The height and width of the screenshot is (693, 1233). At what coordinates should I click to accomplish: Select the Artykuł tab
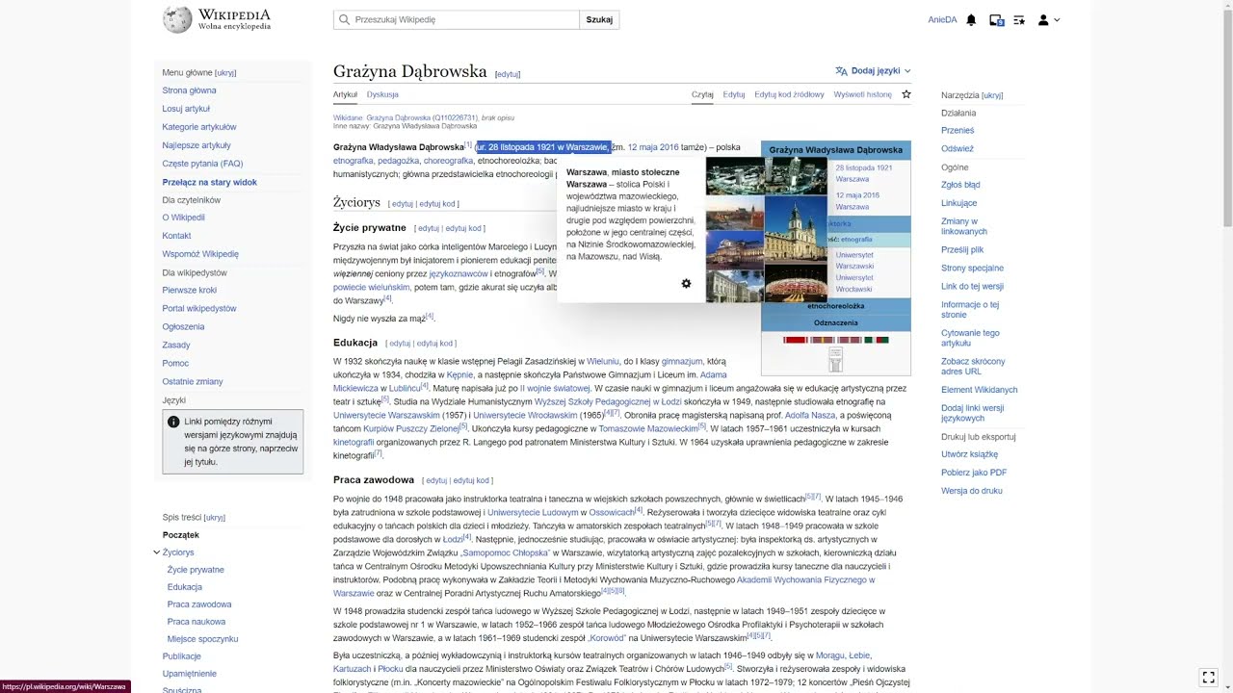[345, 94]
